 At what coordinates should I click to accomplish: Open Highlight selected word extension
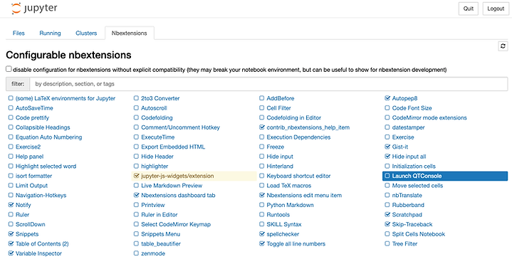pyautogui.click(x=46, y=166)
